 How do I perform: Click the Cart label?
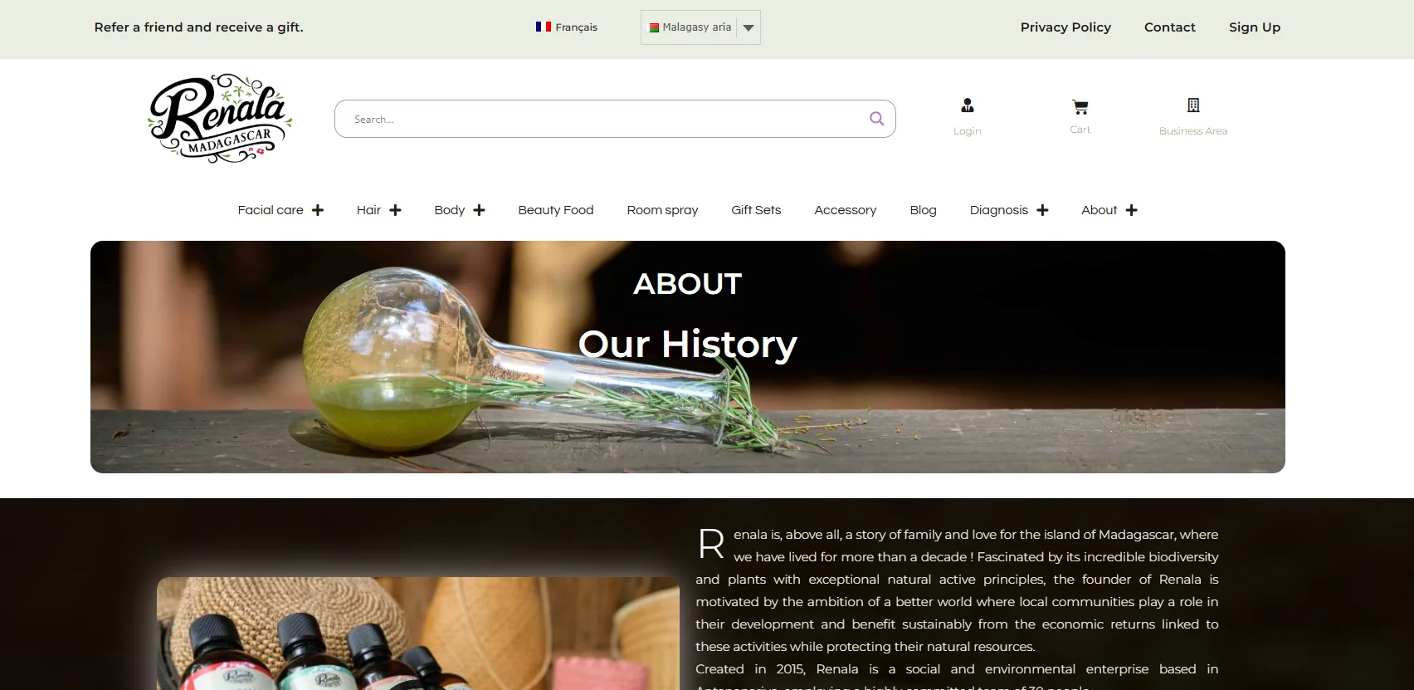[x=1080, y=130]
